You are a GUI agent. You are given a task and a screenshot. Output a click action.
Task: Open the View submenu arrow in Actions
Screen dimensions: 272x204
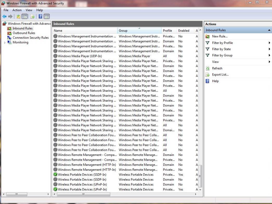pos(269,62)
